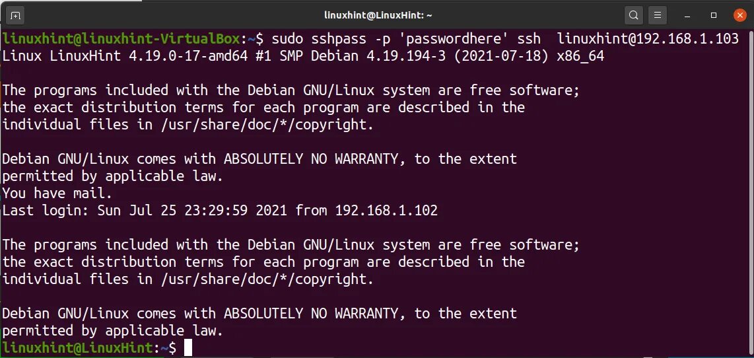The image size is (754, 358).
Task: Open a new terminal tab
Action: point(16,15)
